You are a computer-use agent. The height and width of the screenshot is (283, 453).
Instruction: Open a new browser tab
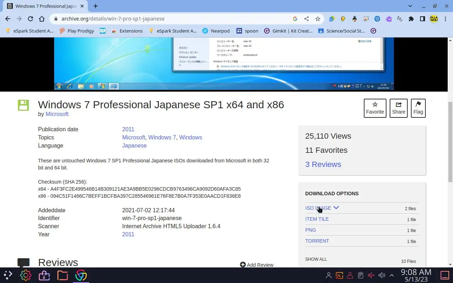95,6
